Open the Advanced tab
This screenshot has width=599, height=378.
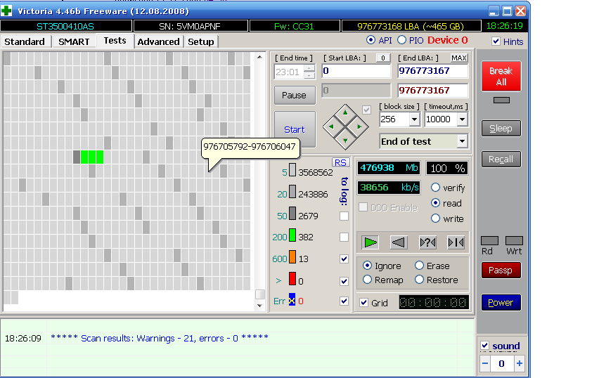click(158, 41)
